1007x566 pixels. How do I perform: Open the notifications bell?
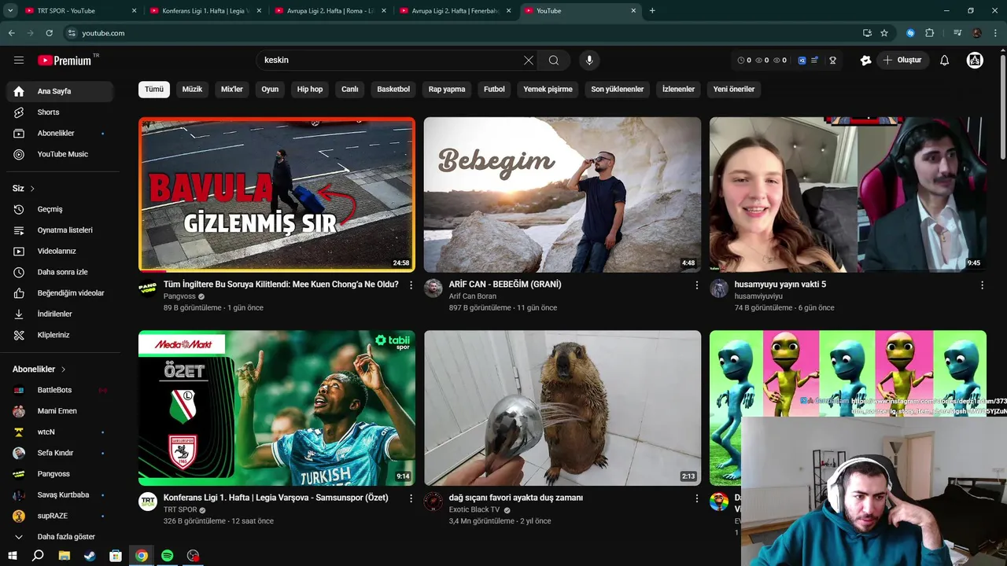pos(945,60)
